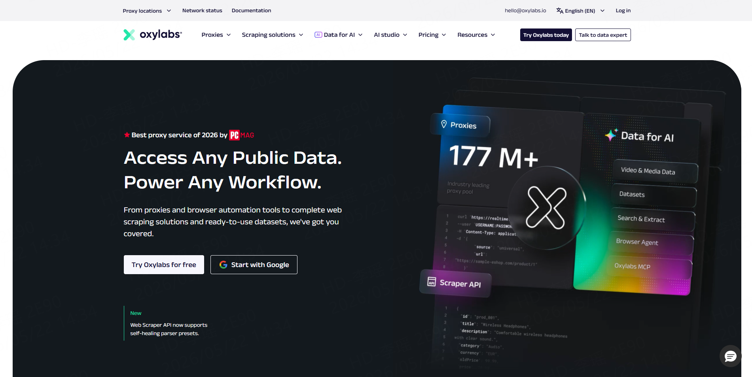752x377 pixels.
Task: Click the hero description paragraph
Action: (x=233, y=222)
